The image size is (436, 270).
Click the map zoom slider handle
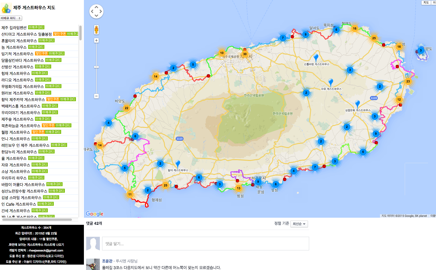pyautogui.click(x=96, y=67)
